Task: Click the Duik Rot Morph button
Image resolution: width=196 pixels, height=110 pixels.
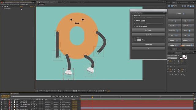Action: click(x=188, y=26)
